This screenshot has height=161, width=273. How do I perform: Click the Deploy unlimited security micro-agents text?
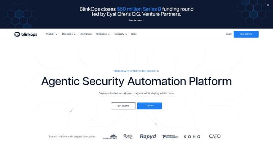(x=137, y=94)
